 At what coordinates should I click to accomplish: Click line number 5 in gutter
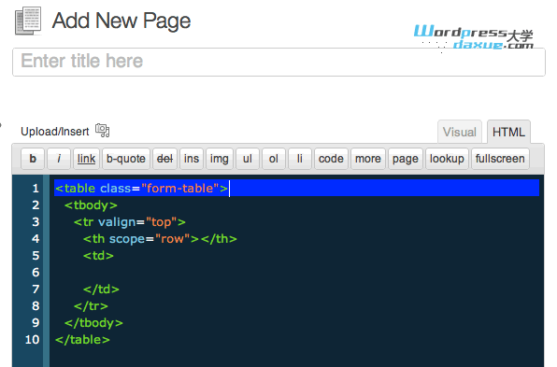click(36, 256)
